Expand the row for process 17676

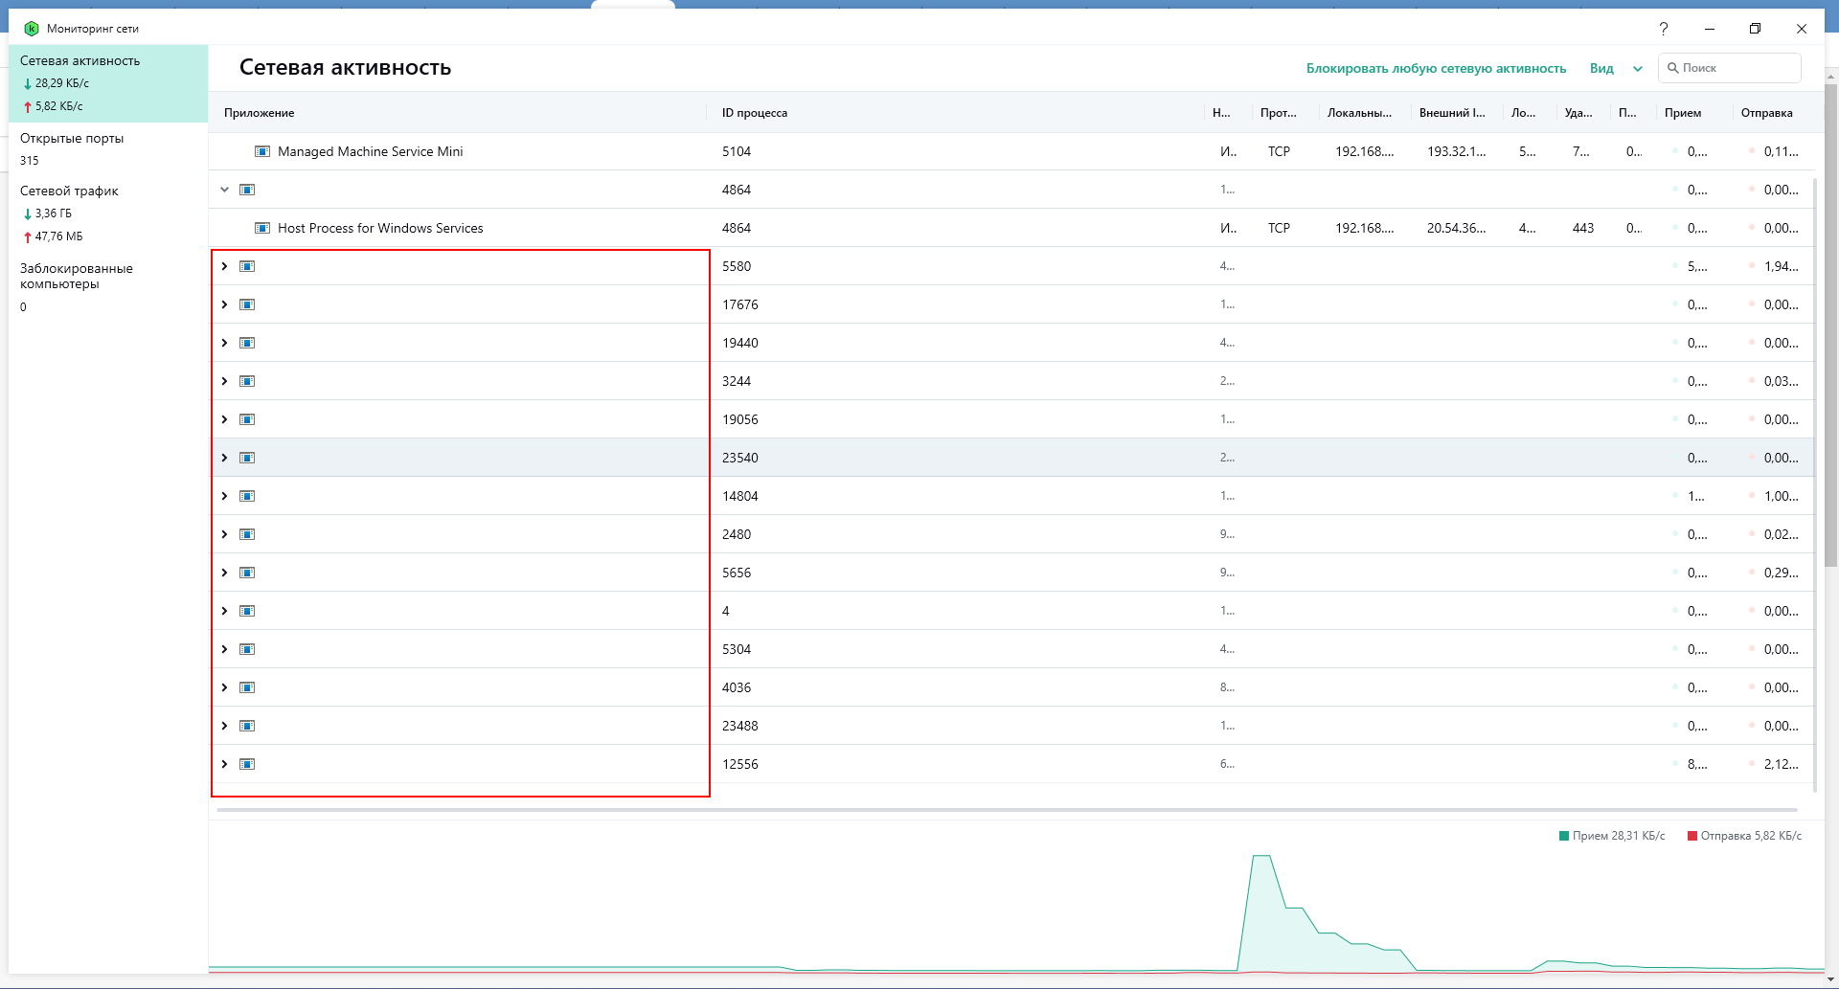pos(224,304)
